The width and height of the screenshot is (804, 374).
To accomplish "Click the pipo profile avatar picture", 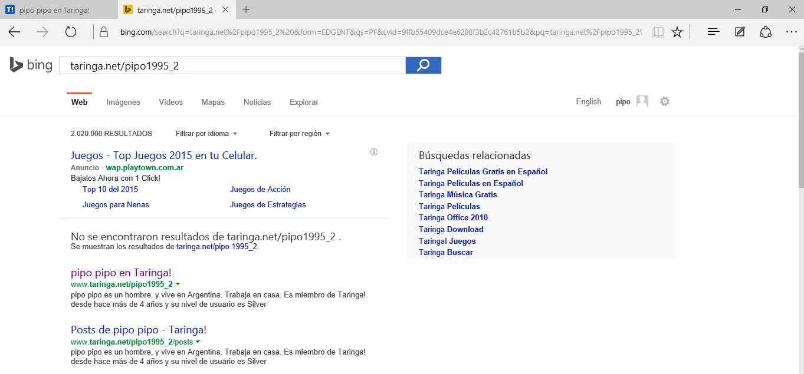I will point(642,101).
